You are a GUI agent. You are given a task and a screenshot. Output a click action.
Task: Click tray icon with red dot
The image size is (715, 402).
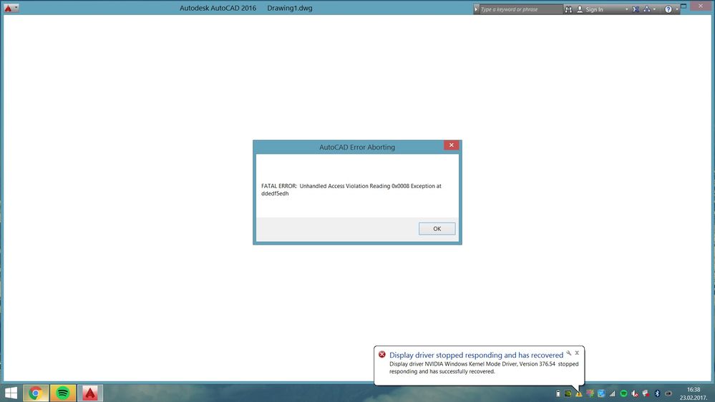pyautogui.click(x=646, y=393)
